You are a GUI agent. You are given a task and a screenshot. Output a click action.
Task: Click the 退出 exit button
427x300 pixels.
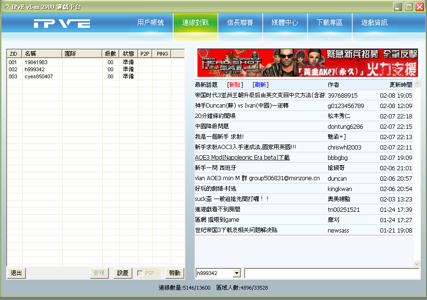pyautogui.click(x=16, y=273)
